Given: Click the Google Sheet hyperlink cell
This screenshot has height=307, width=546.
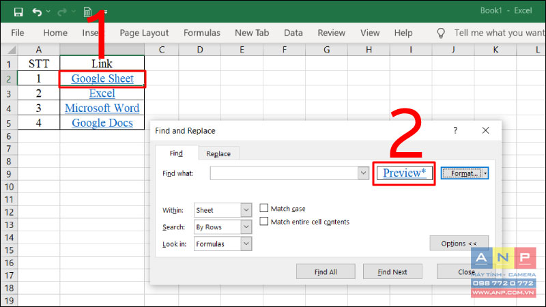Looking at the screenshot, I should tap(102, 78).
